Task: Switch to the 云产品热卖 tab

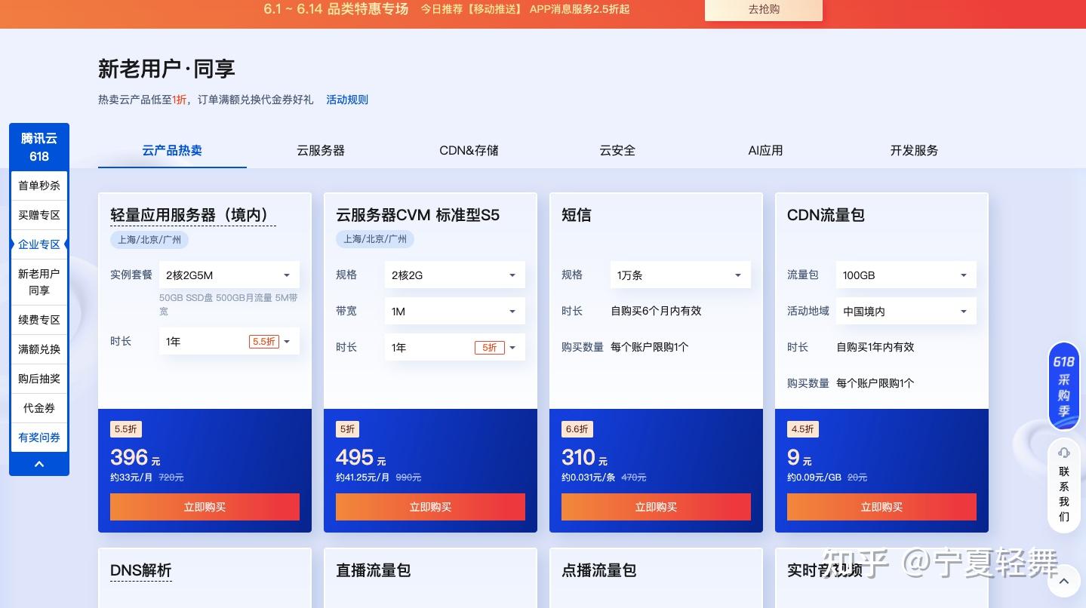Action: [172, 150]
